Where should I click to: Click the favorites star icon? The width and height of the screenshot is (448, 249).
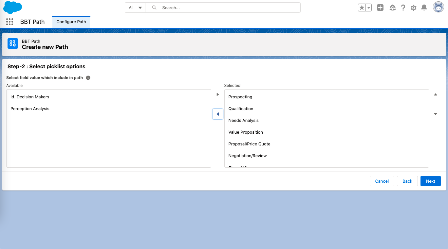362,8
